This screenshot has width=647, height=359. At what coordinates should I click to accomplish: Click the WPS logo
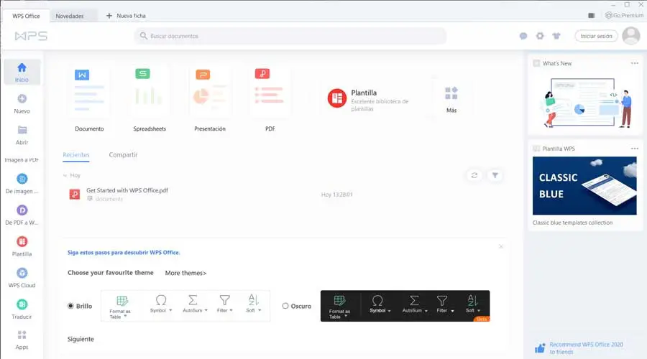coord(31,37)
